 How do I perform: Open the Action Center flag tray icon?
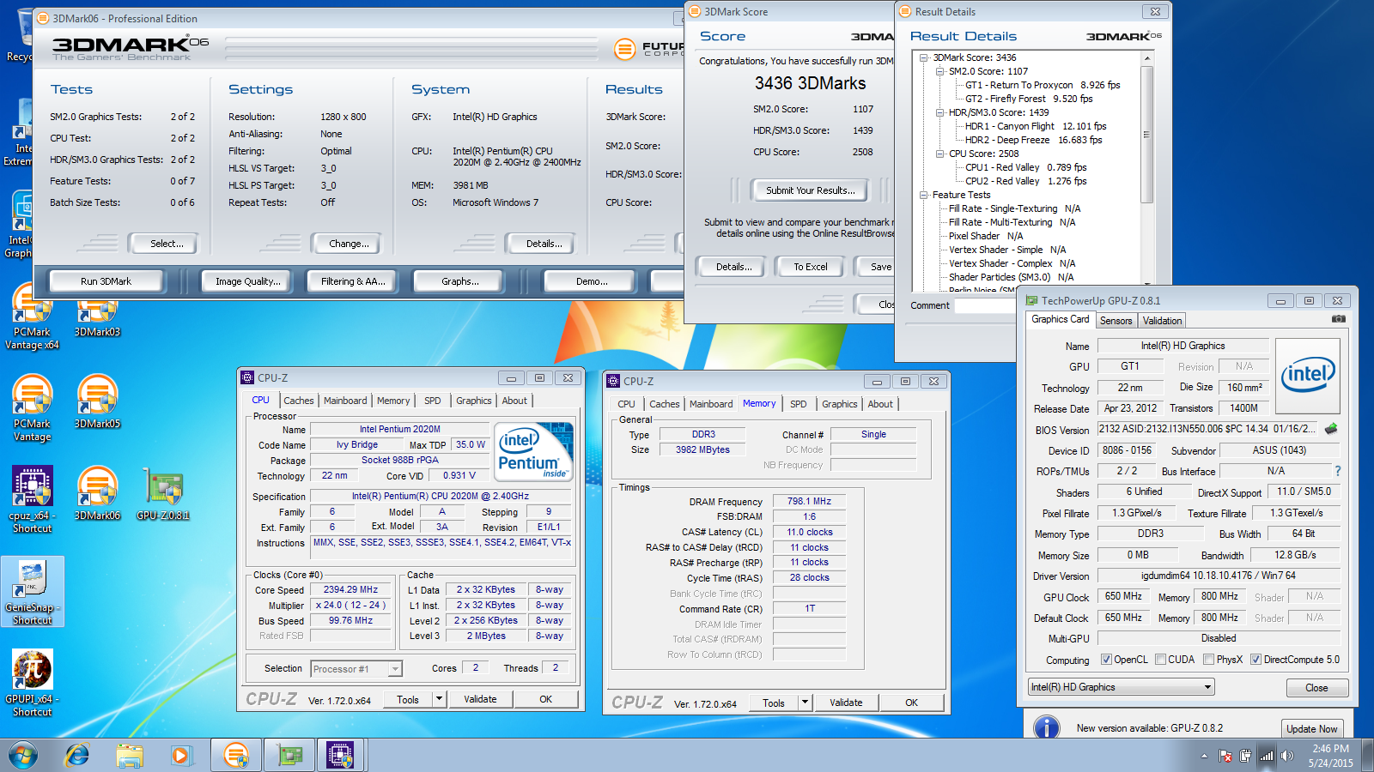(1225, 756)
